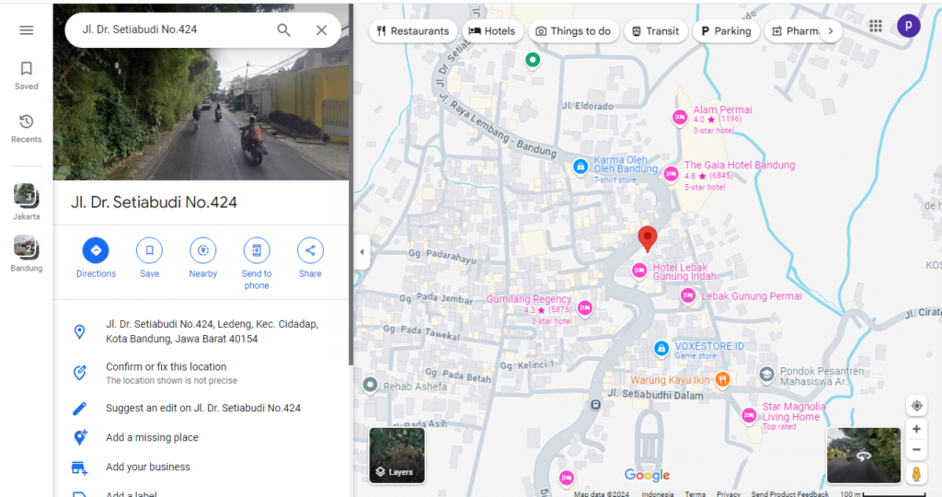This screenshot has height=497, width=942.
Task: Click the my location target button
Action: tap(916, 407)
